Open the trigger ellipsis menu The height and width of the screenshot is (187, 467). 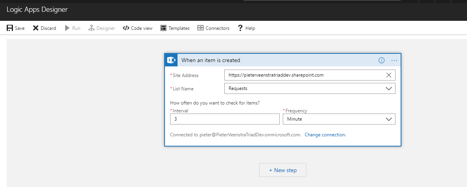(x=394, y=60)
